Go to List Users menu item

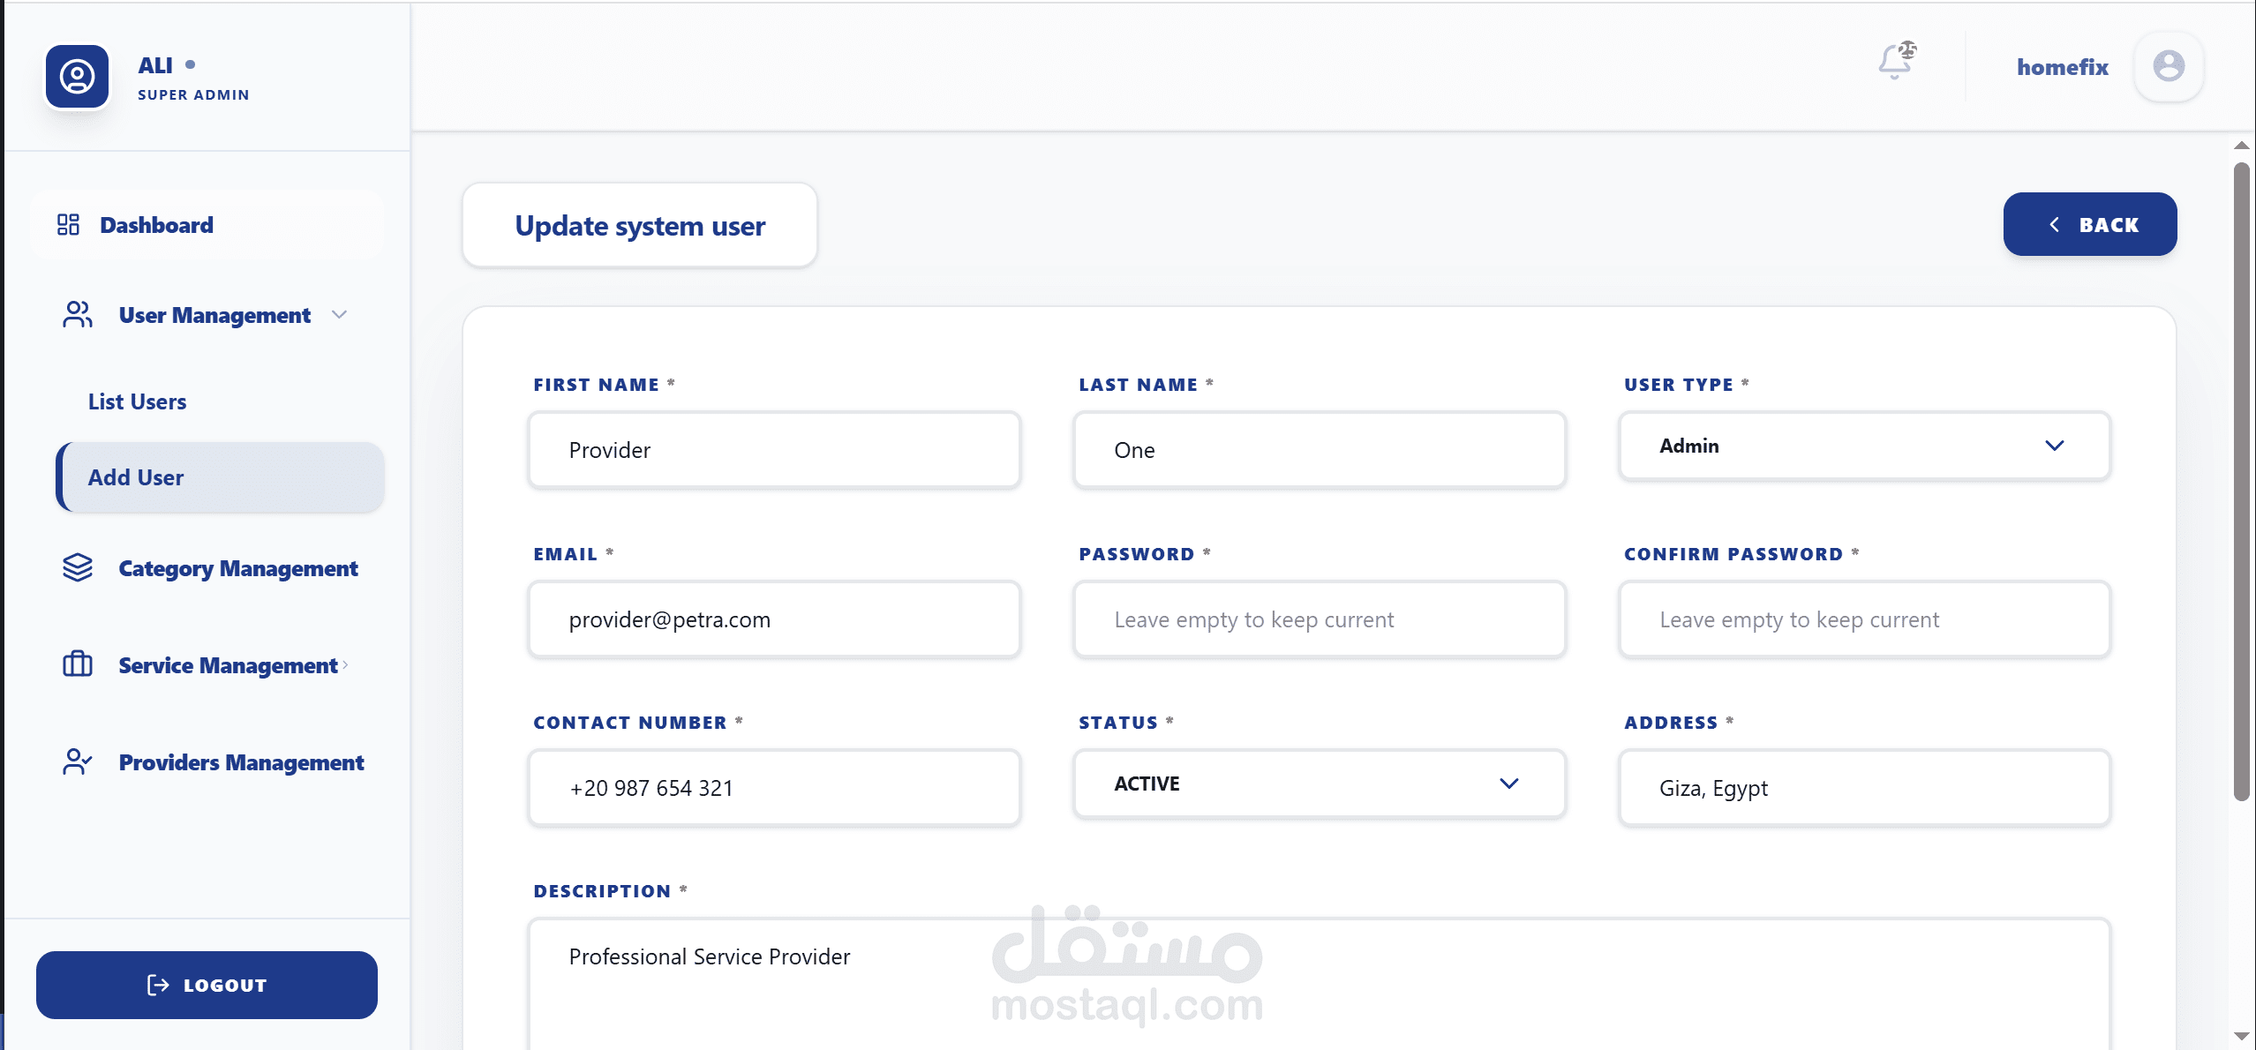tap(137, 401)
